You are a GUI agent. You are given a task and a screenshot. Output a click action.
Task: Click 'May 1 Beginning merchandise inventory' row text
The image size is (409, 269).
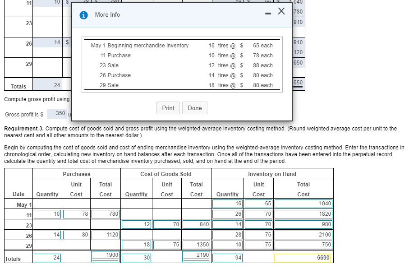(x=140, y=46)
